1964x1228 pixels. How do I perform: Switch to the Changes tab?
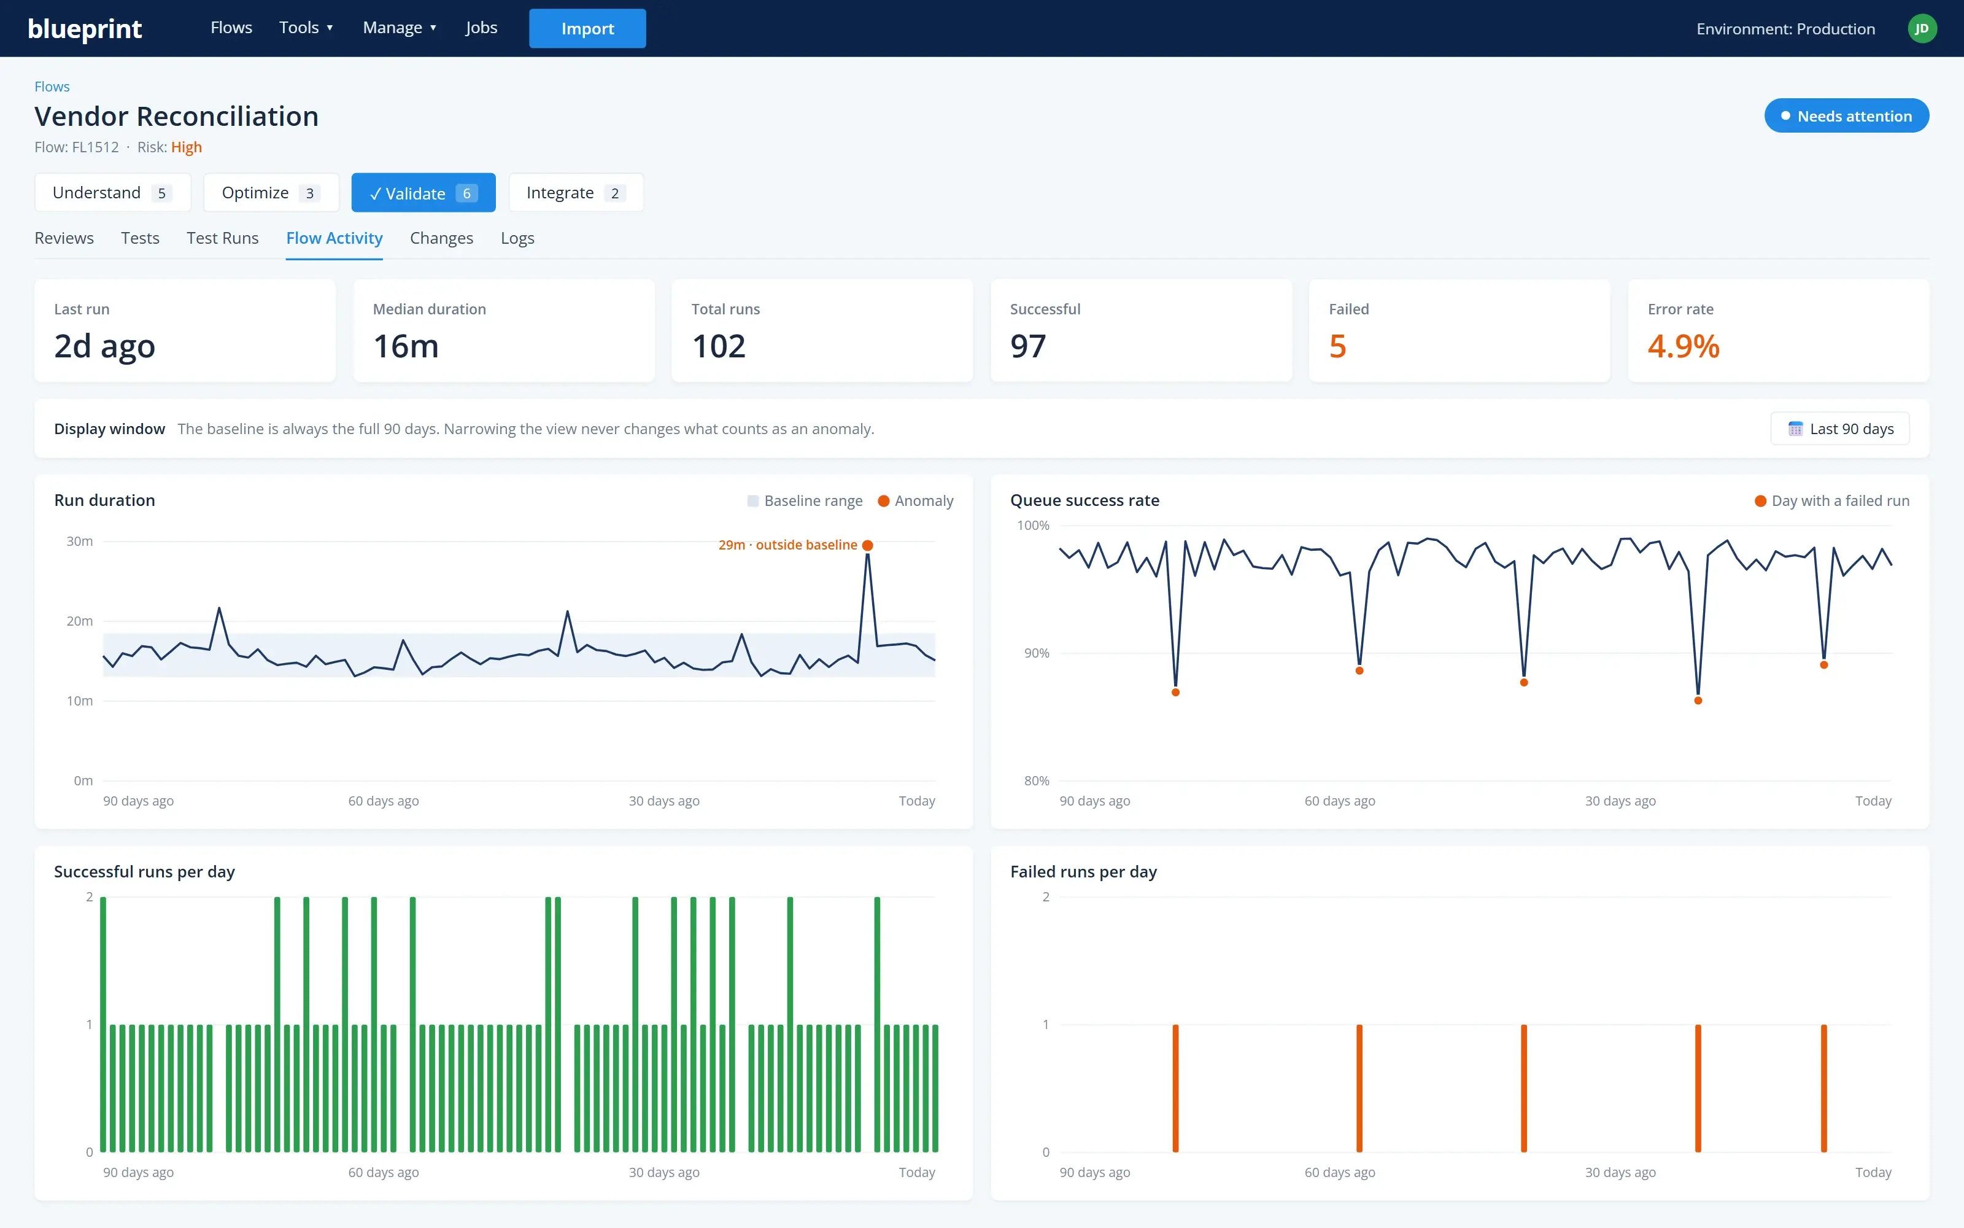[x=441, y=238]
